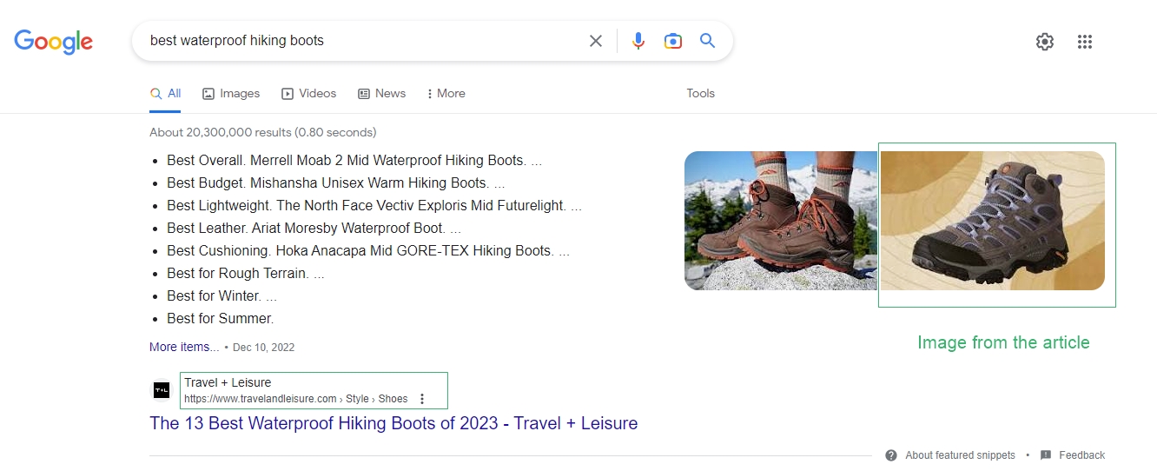Open Google settings gear icon
The image size is (1157, 471).
1045,42
